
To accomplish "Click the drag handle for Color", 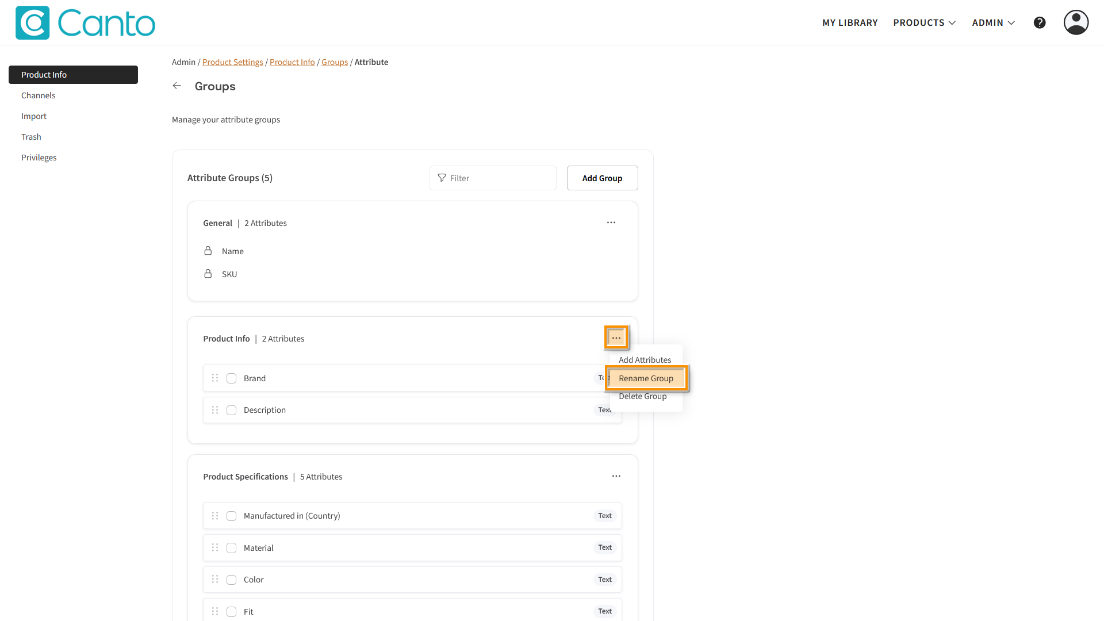I will coord(215,579).
